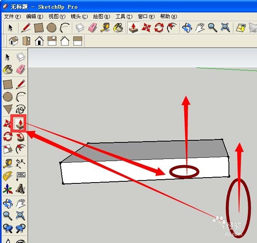
Task: Choose the Rectangle tool in top toolbar
Action: (x=39, y=28)
